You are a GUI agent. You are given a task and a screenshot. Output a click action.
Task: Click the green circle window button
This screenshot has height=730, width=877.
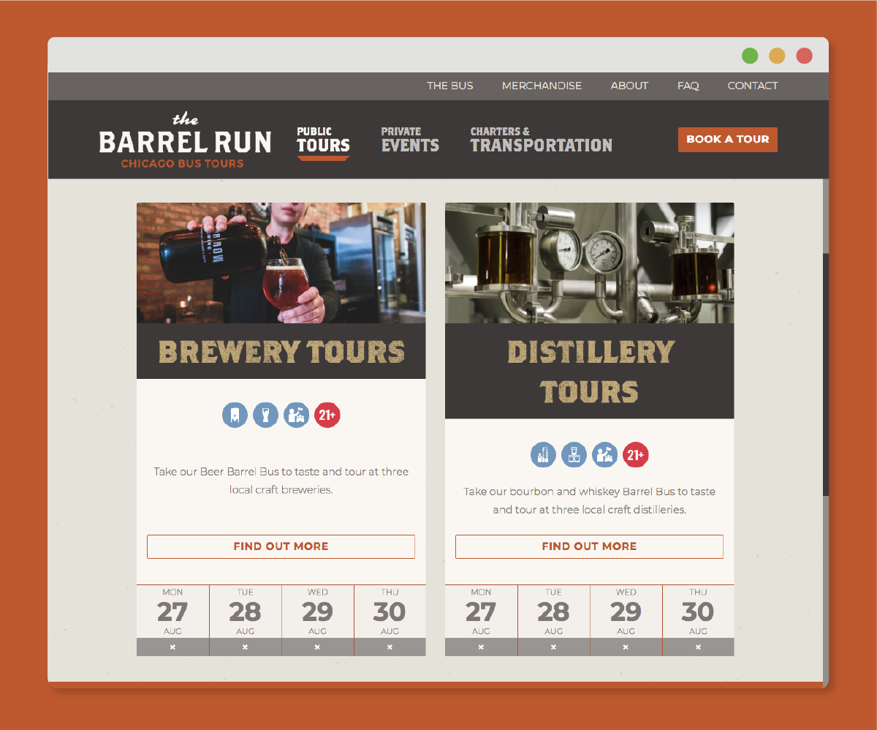[x=750, y=56]
